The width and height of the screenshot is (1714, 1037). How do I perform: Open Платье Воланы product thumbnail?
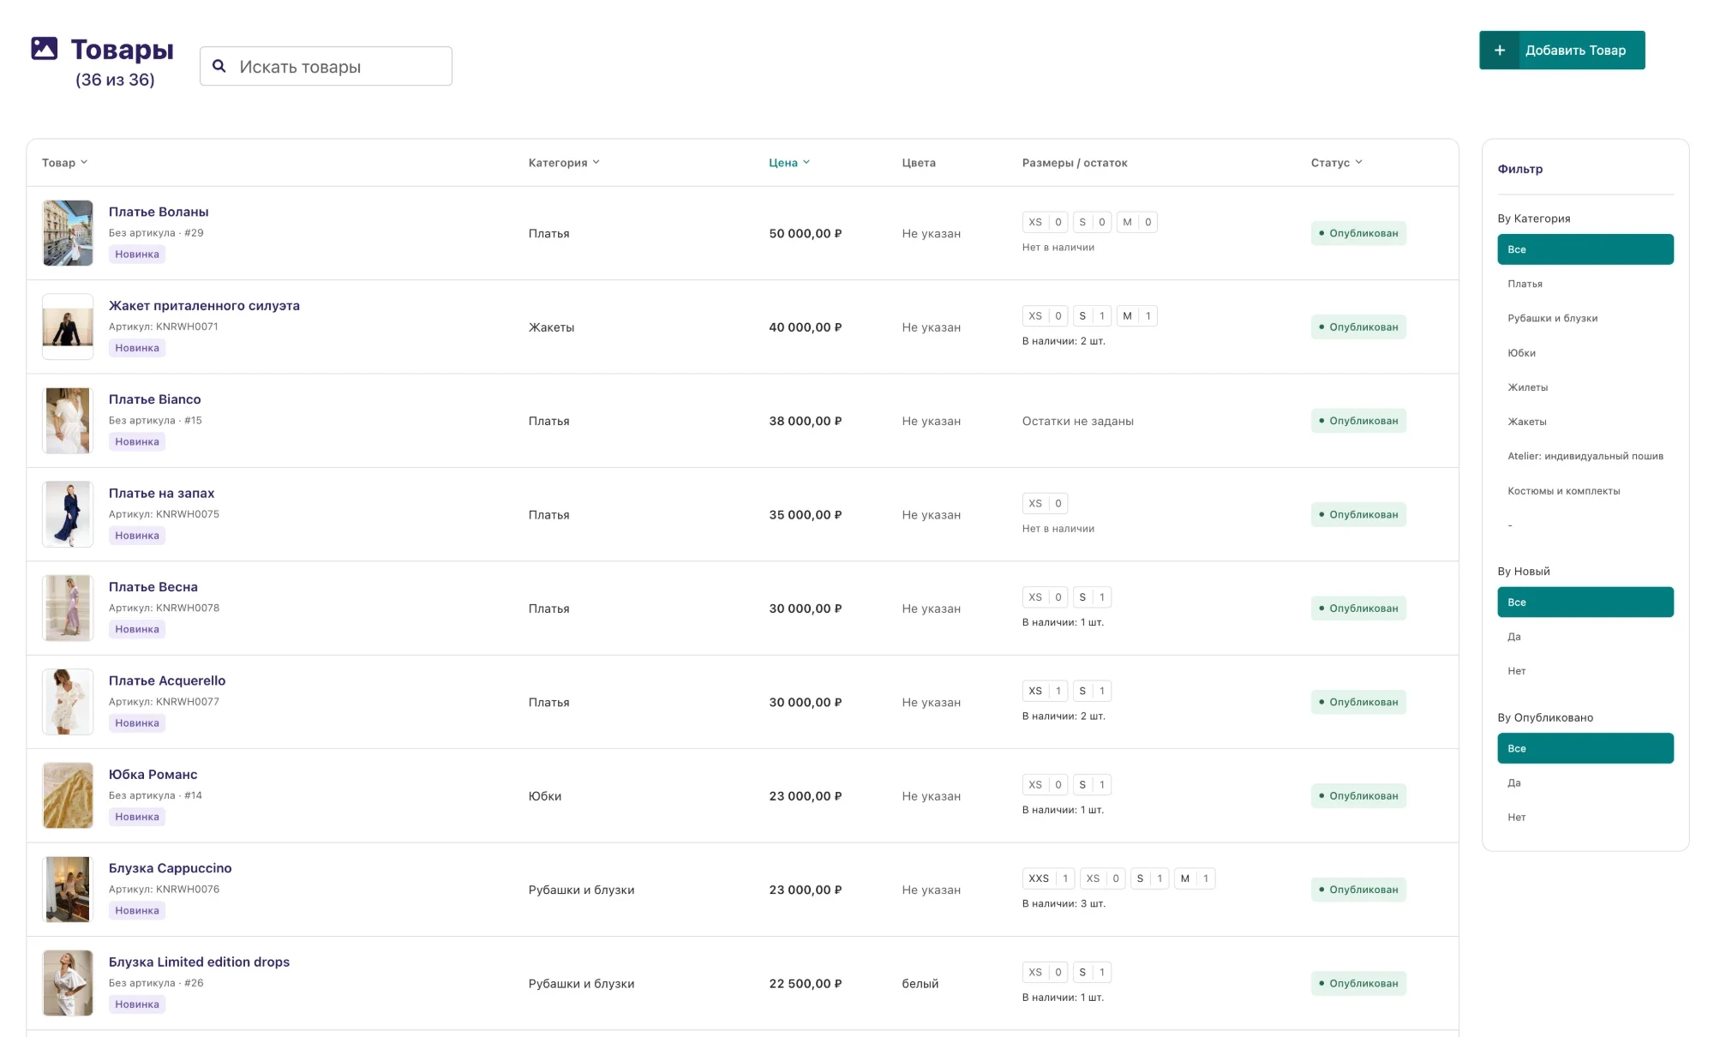68,233
